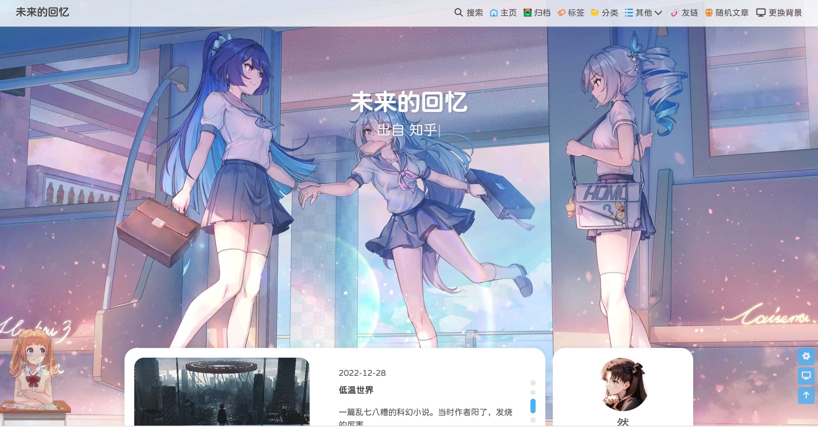Click the archive box icon next to 归档
The height and width of the screenshot is (427, 818).
coord(528,13)
